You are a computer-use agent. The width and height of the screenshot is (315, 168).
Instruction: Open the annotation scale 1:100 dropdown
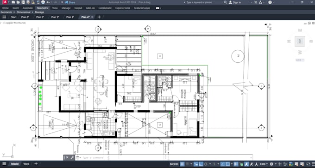(x=264, y=164)
